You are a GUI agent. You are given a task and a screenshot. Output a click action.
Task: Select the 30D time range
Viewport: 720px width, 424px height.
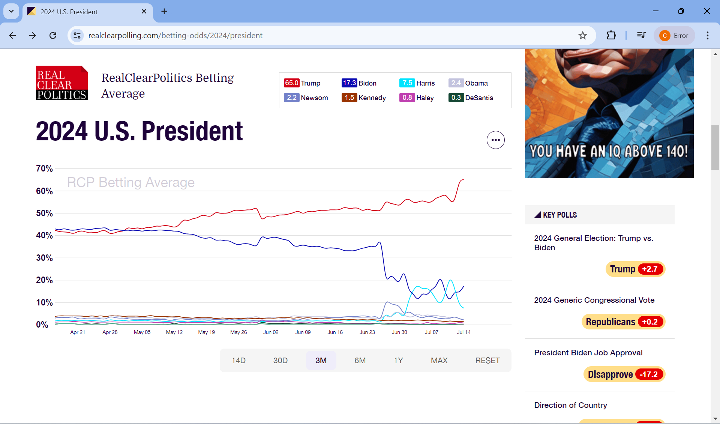(280, 361)
